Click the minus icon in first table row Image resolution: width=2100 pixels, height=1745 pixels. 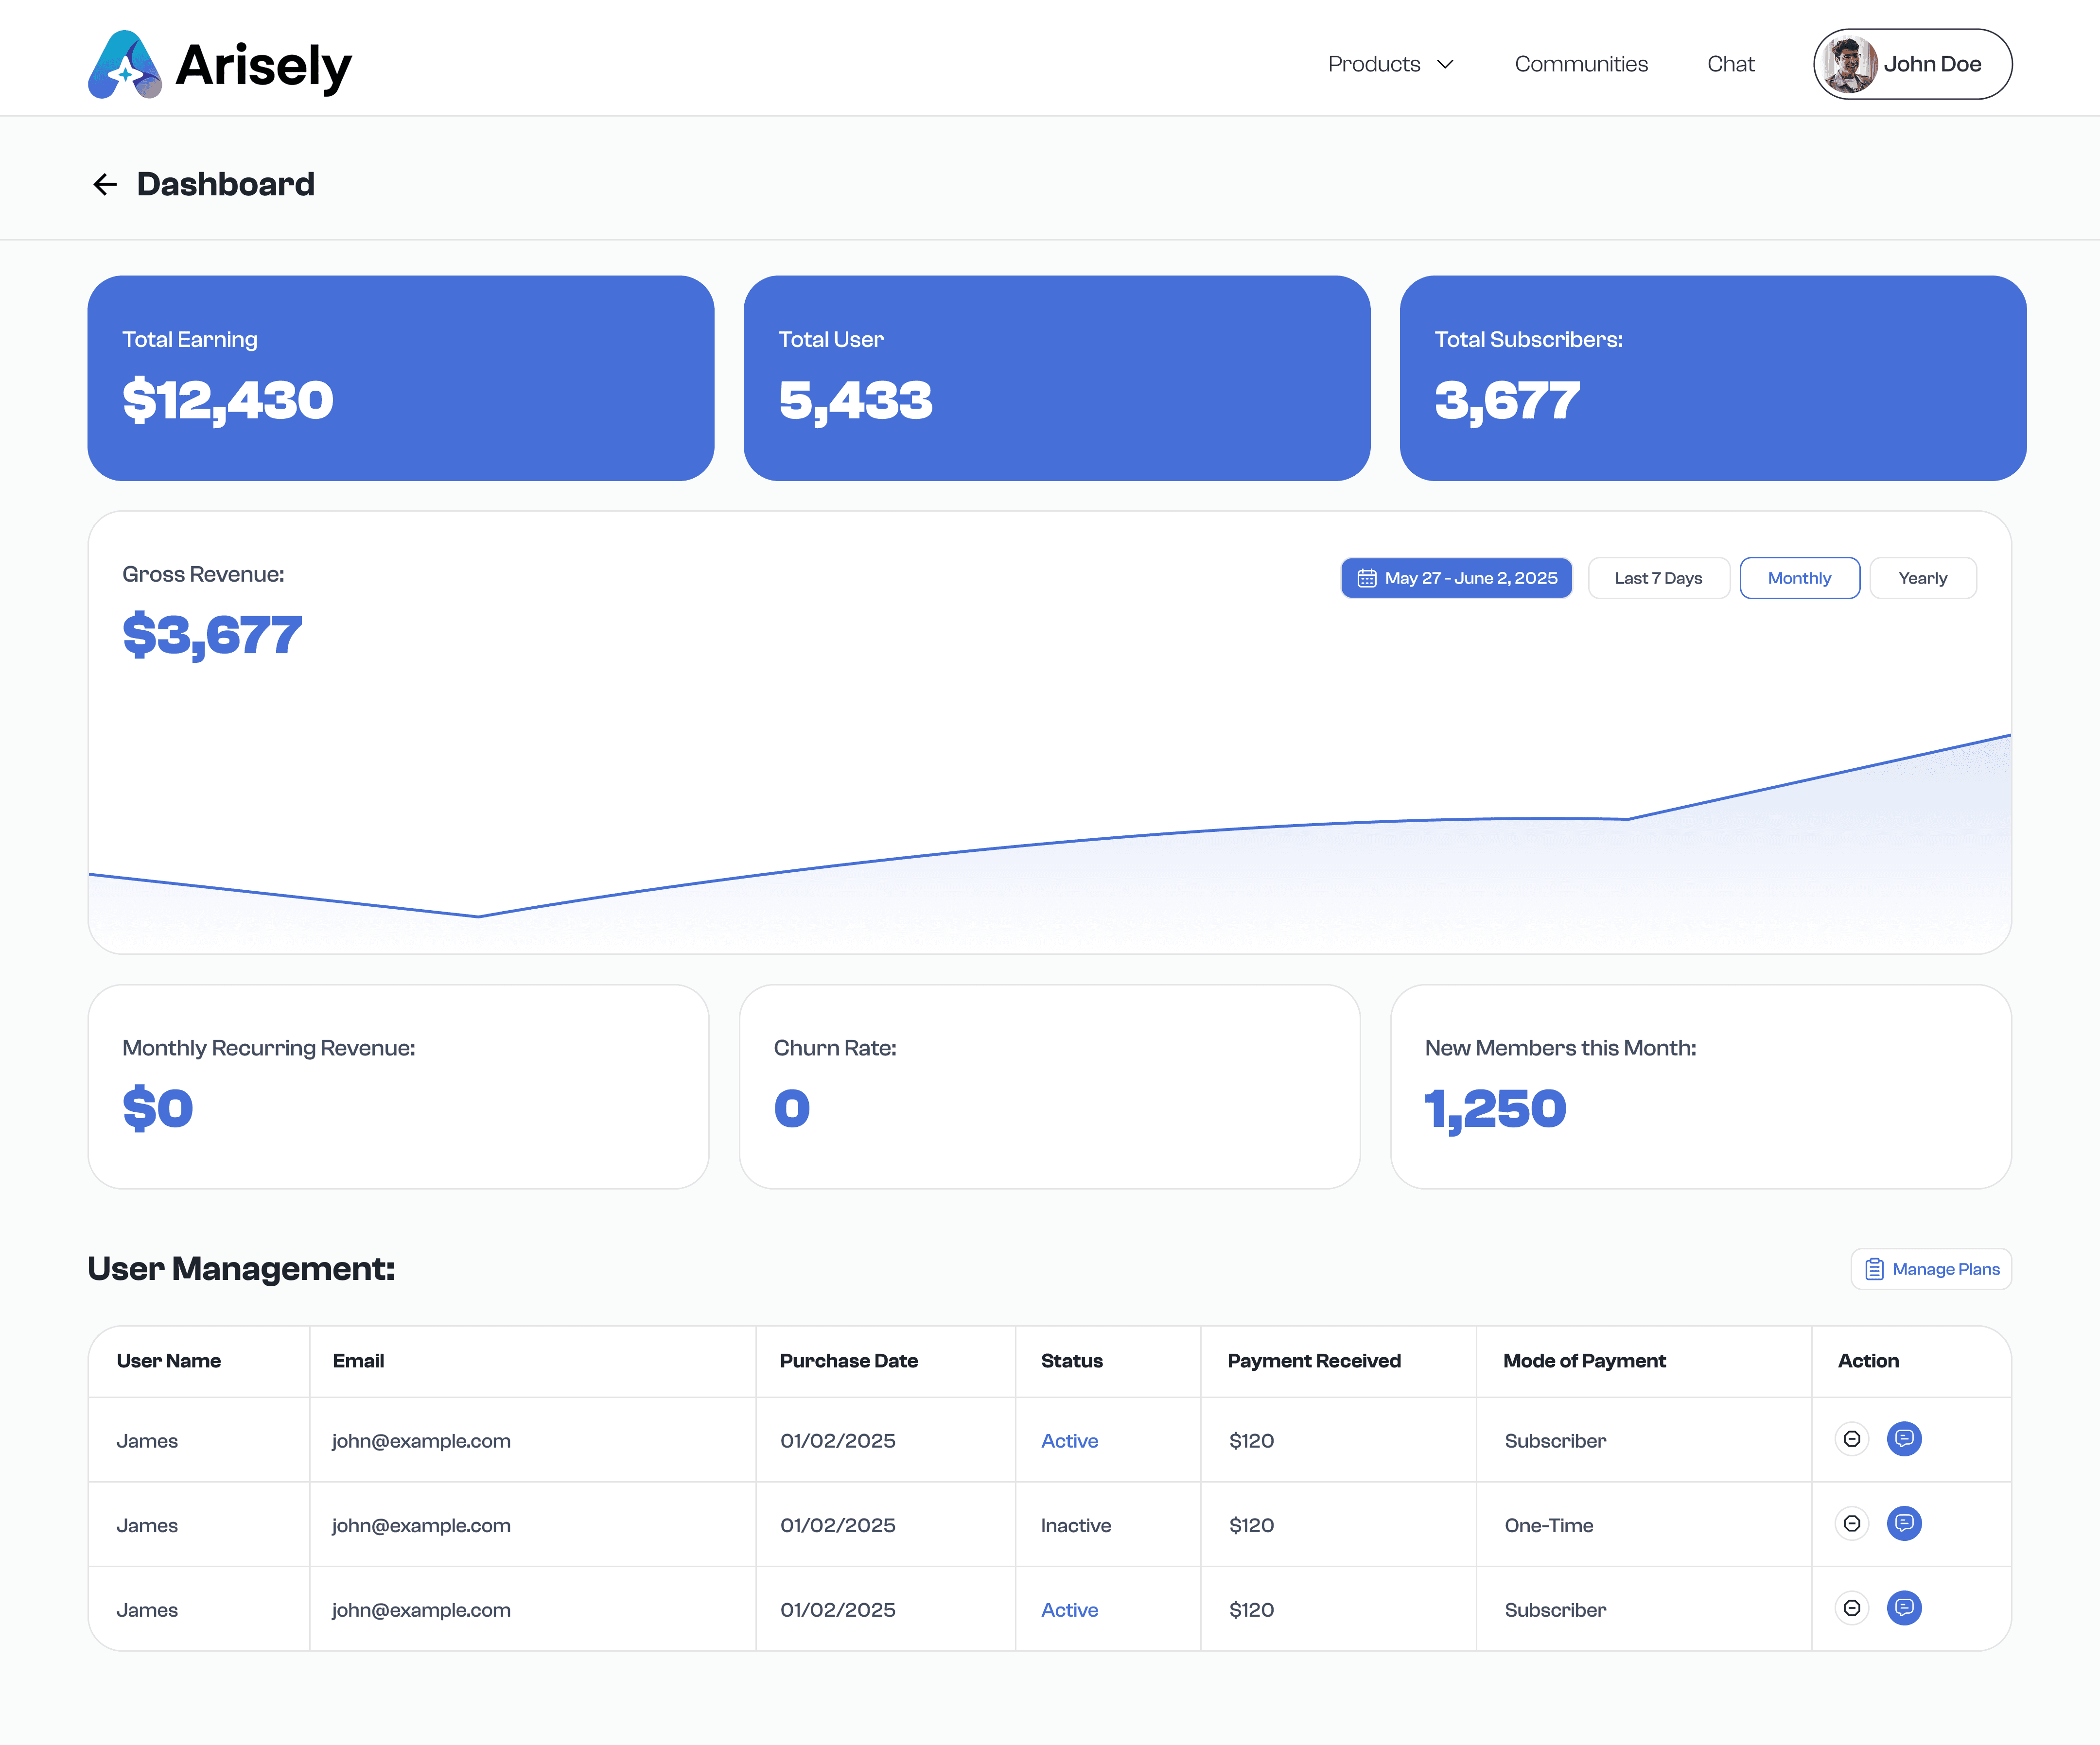coord(1852,1439)
